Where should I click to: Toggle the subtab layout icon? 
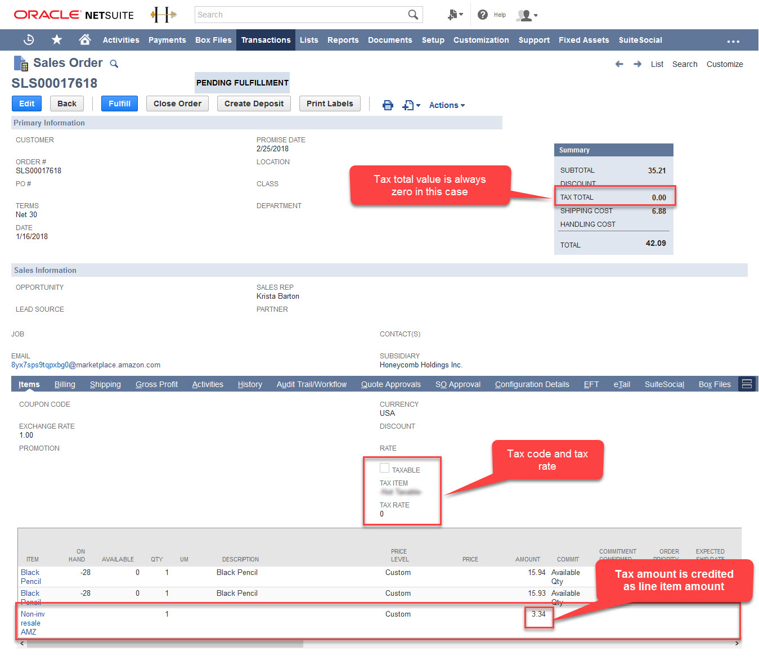click(x=747, y=384)
